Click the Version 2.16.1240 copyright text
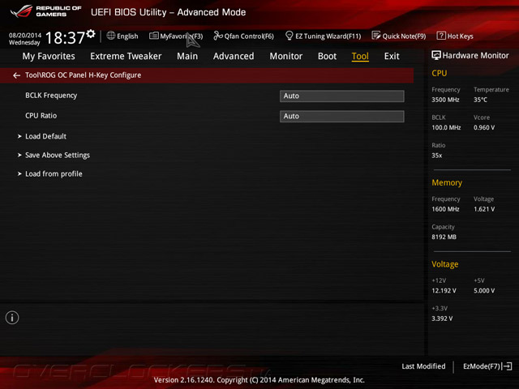The width and height of the screenshot is (519, 389). tap(259, 380)
